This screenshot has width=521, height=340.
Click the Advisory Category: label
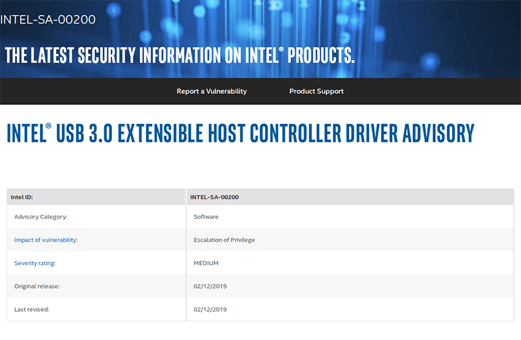pos(40,217)
